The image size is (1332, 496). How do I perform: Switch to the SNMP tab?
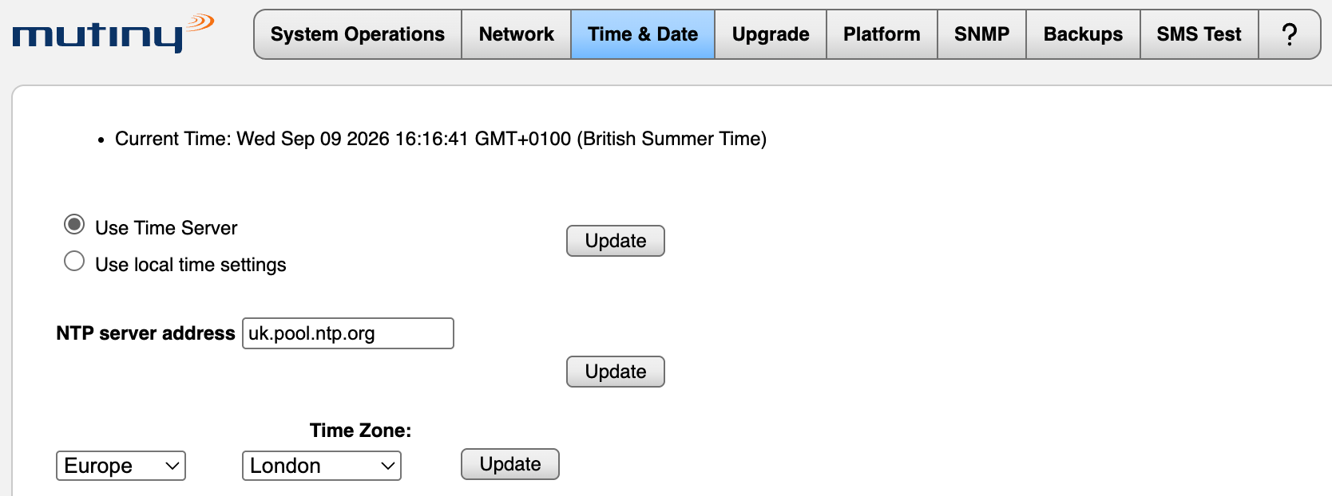(x=981, y=34)
